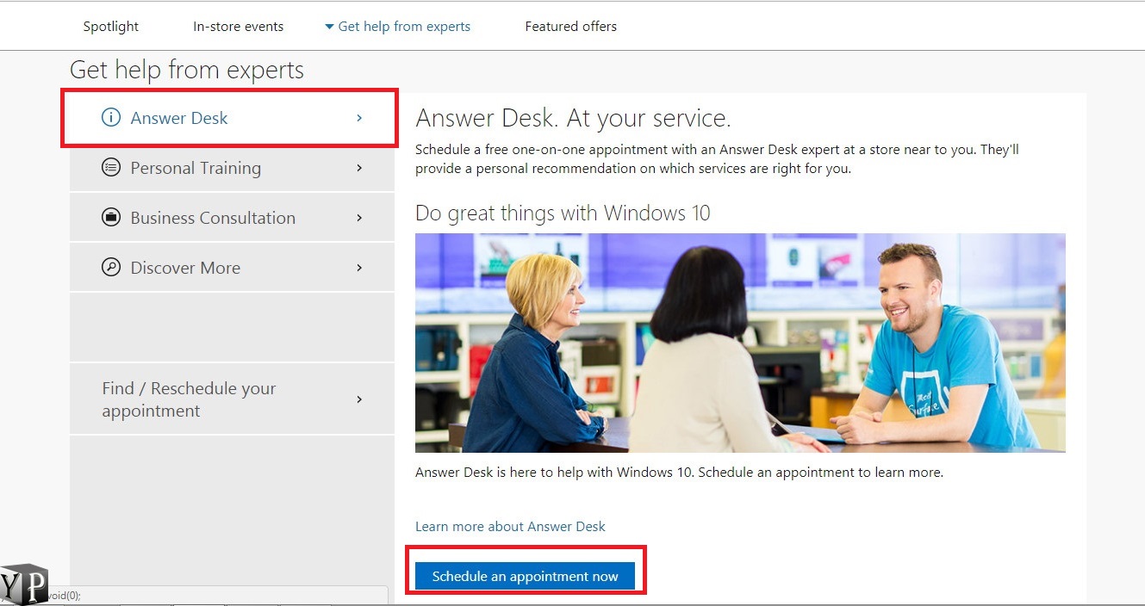Go to the Featured offers tab
The height and width of the screenshot is (606, 1145).
[x=571, y=27]
